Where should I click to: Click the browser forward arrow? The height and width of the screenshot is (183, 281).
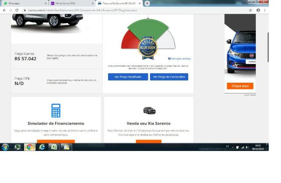[11, 10]
